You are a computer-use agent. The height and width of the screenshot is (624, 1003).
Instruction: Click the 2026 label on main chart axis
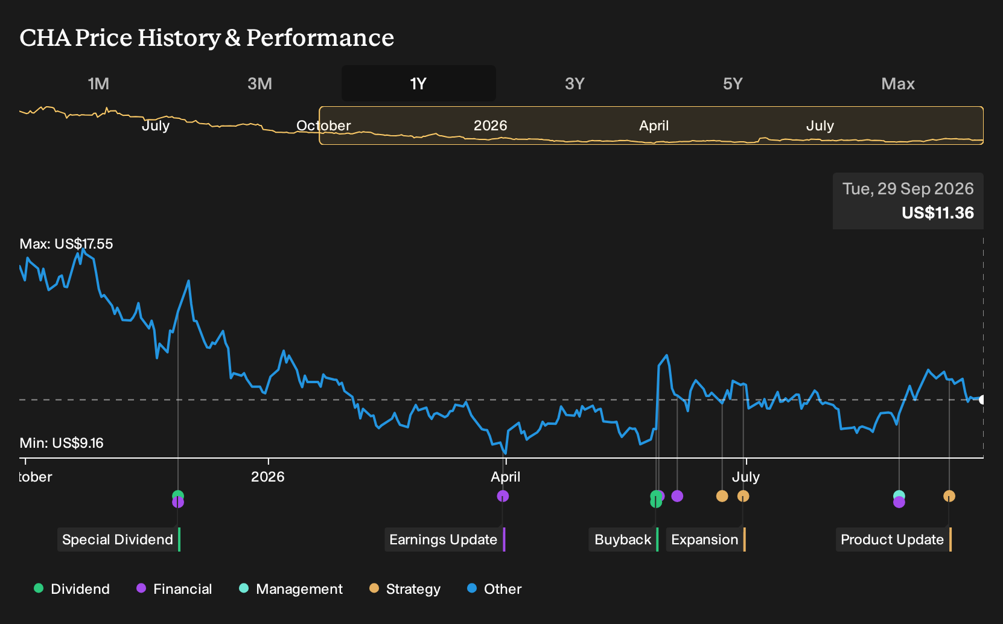click(x=268, y=477)
